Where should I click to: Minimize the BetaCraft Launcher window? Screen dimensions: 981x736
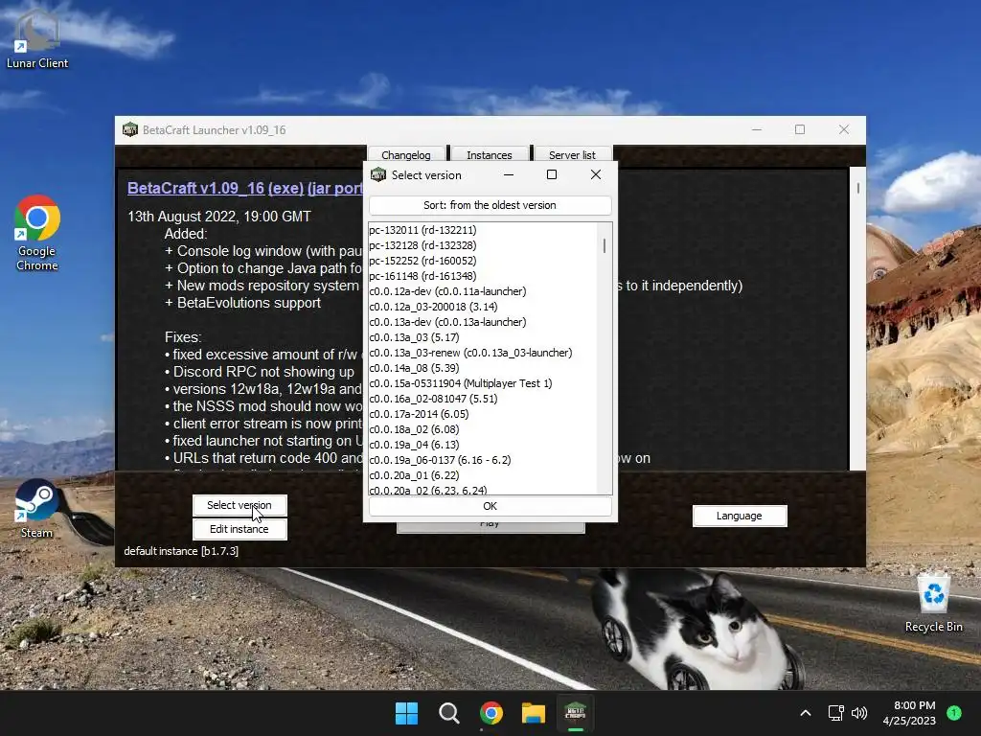tap(757, 129)
